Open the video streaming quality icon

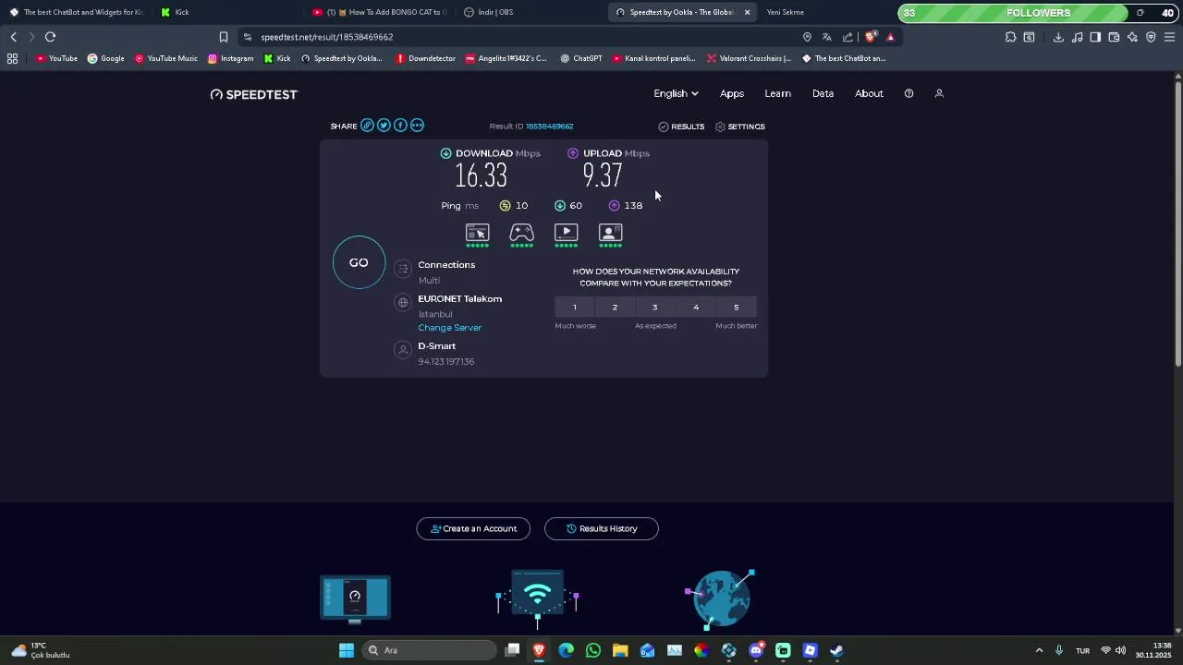point(566,233)
